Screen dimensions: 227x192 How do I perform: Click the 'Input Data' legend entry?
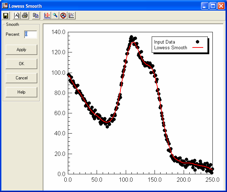pyautogui.click(x=164, y=42)
